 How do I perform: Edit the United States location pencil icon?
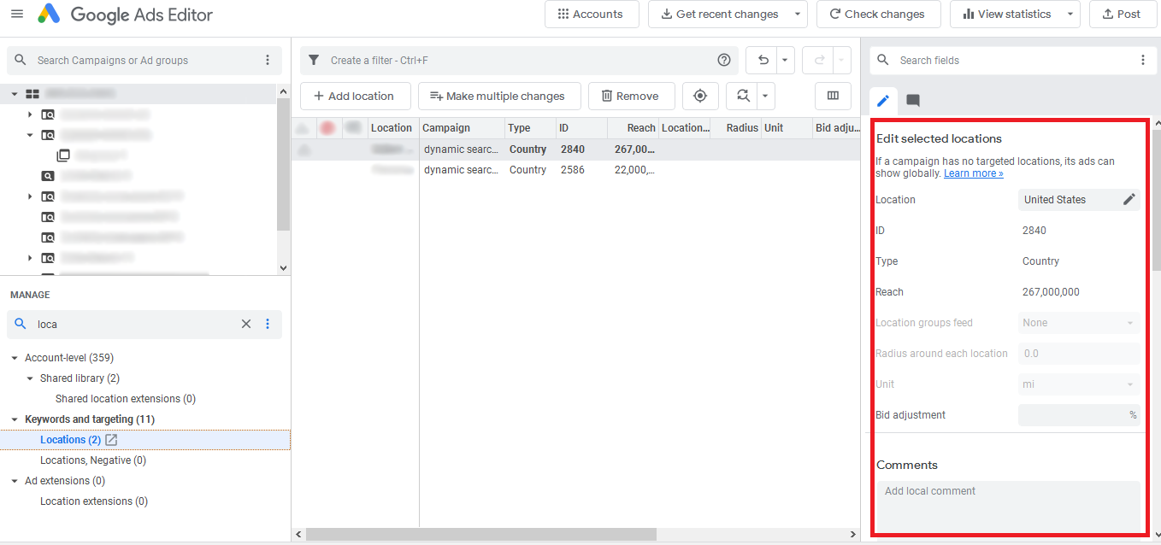(x=1129, y=199)
